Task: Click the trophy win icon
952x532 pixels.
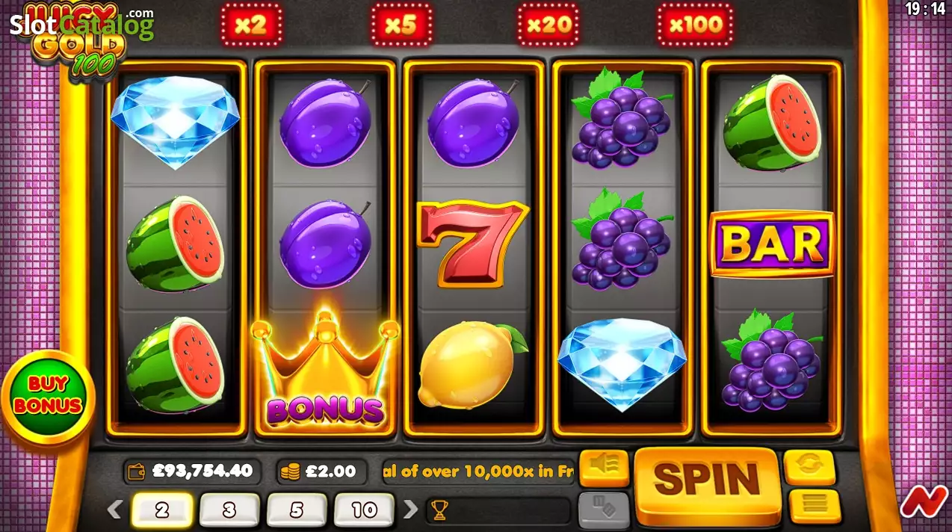Action: [x=439, y=510]
